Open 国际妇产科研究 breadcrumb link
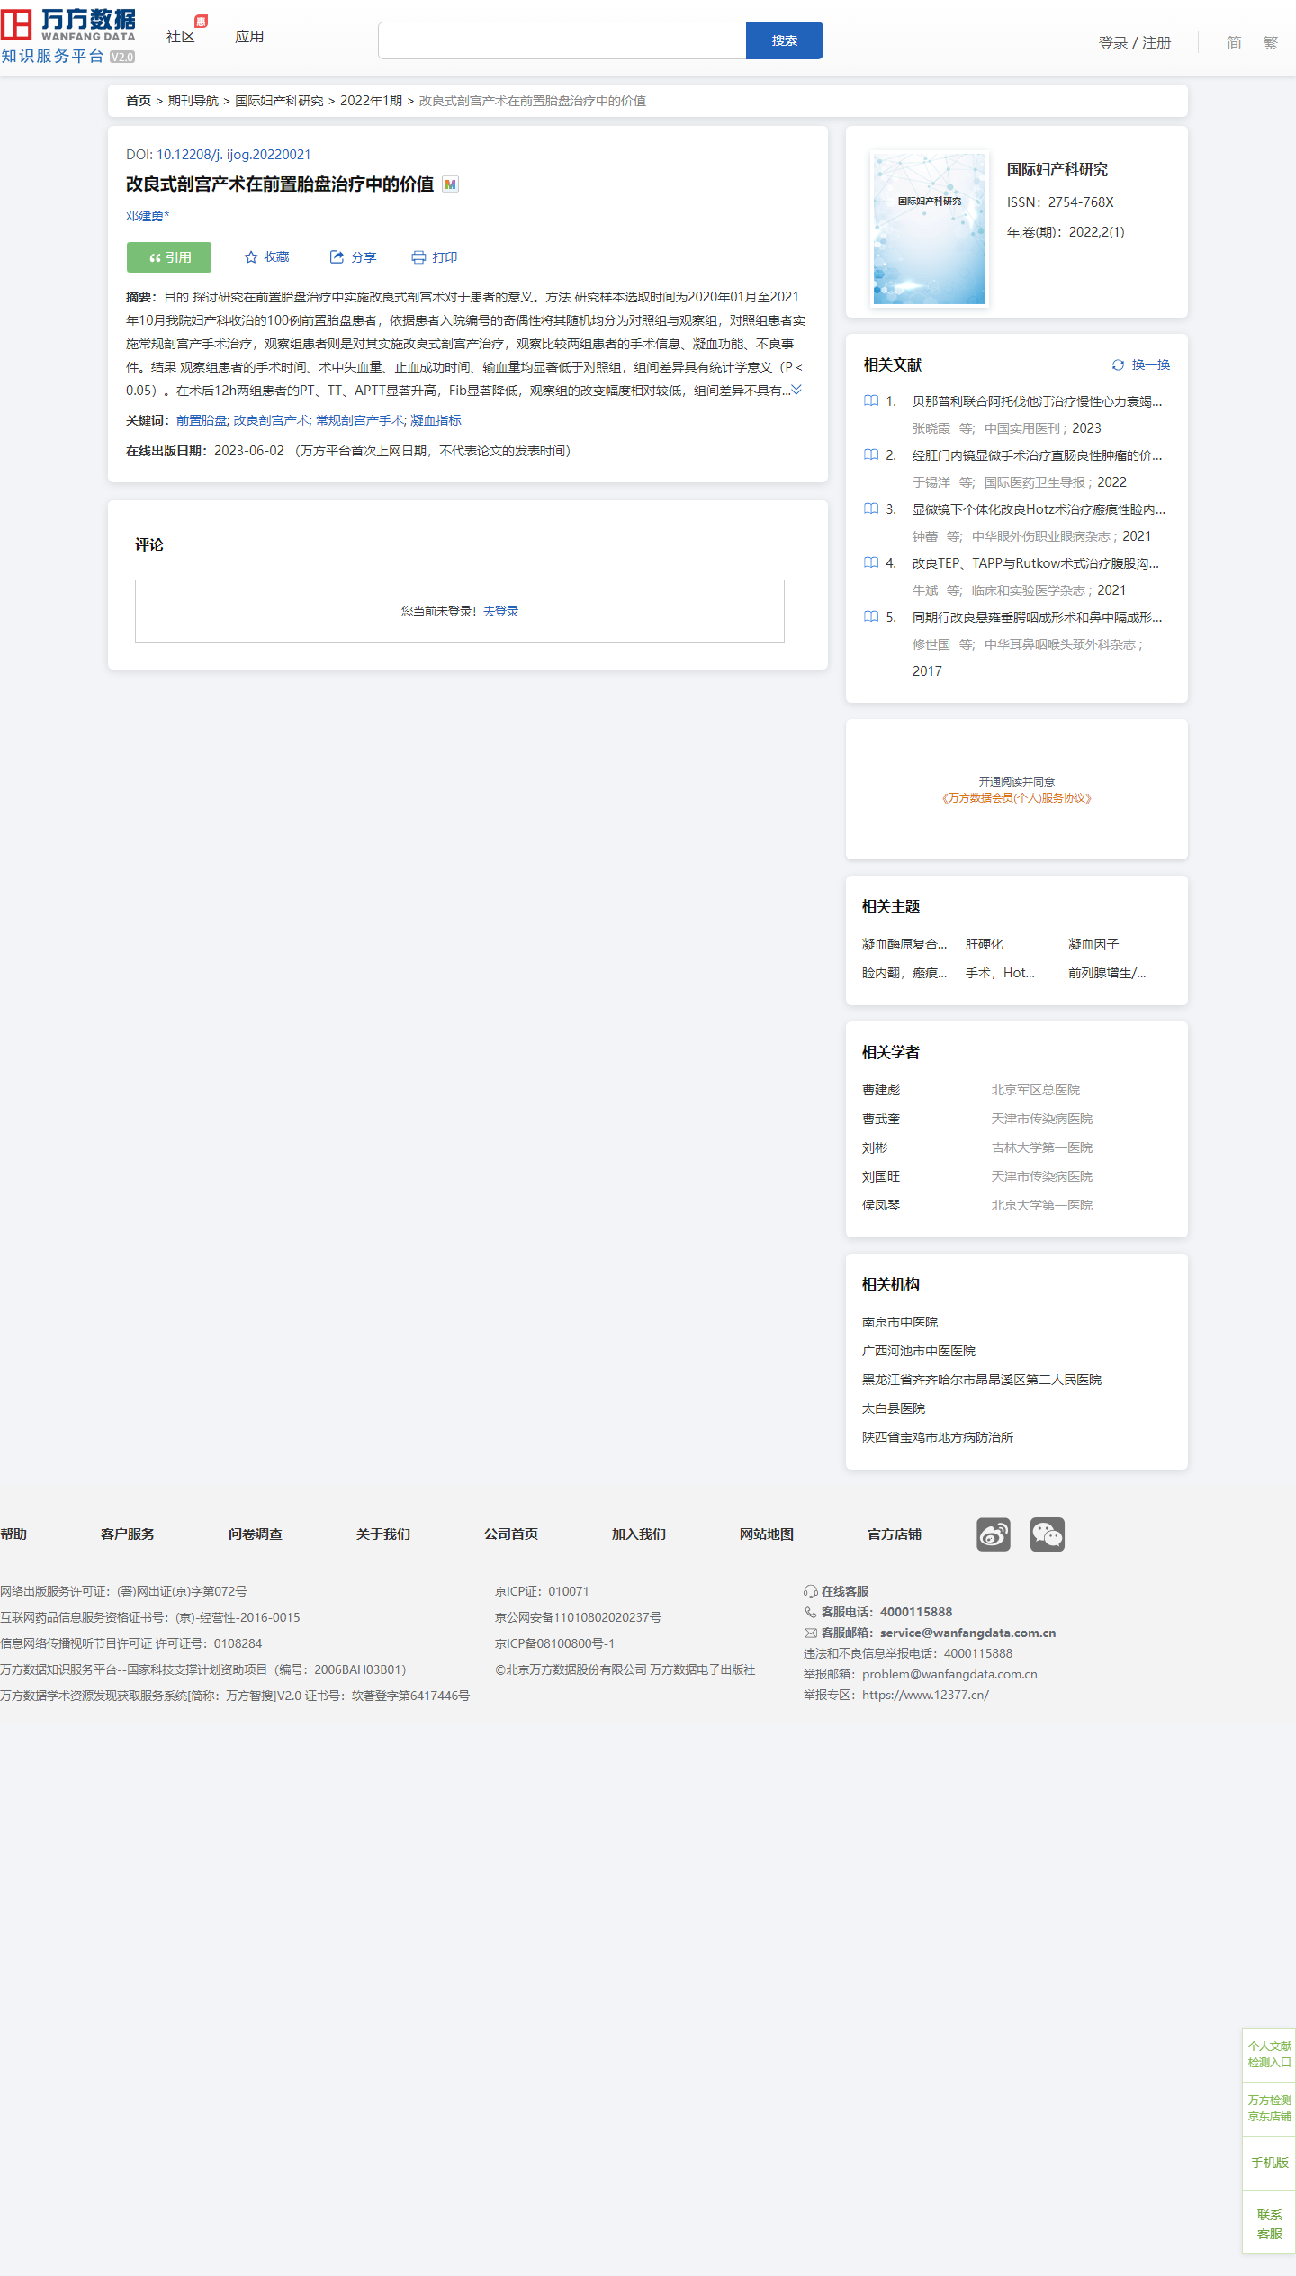The height and width of the screenshot is (2276, 1296). point(279,101)
